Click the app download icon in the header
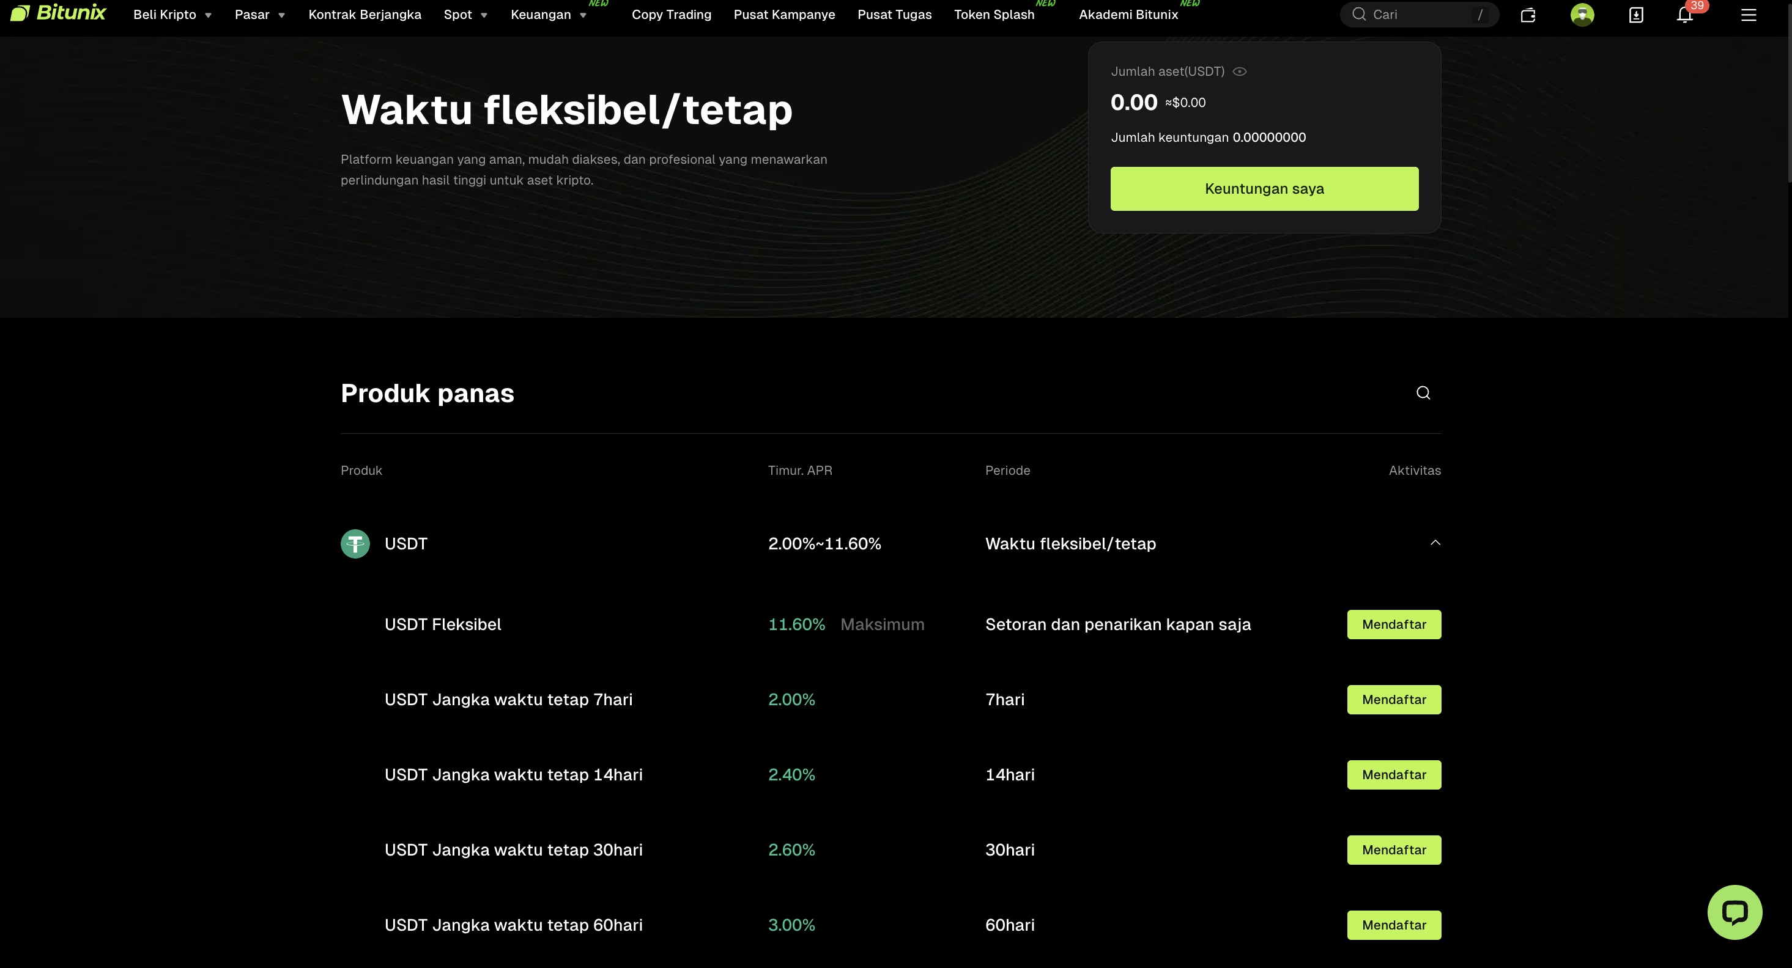1792x968 pixels. pyautogui.click(x=1635, y=15)
